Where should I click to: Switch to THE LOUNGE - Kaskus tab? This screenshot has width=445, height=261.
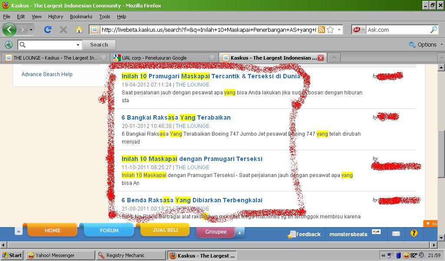[55, 58]
